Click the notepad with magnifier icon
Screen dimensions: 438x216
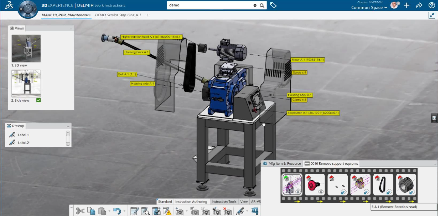(145, 211)
